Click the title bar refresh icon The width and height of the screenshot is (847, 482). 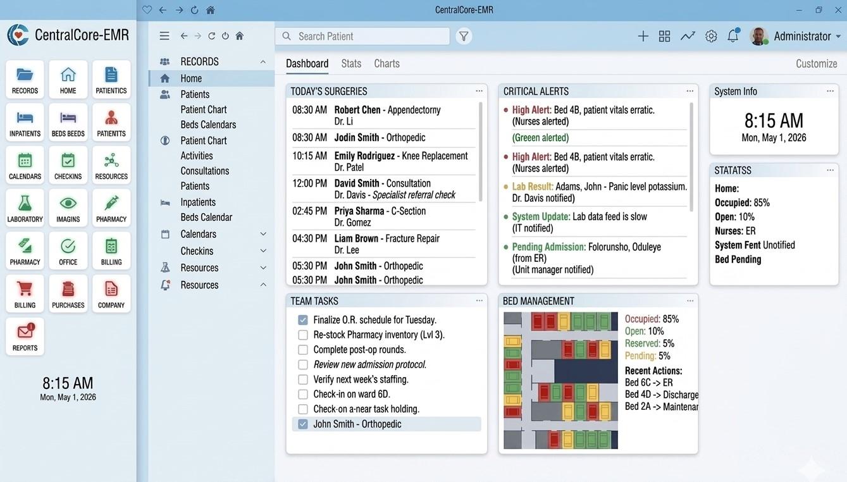tap(194, 10)
